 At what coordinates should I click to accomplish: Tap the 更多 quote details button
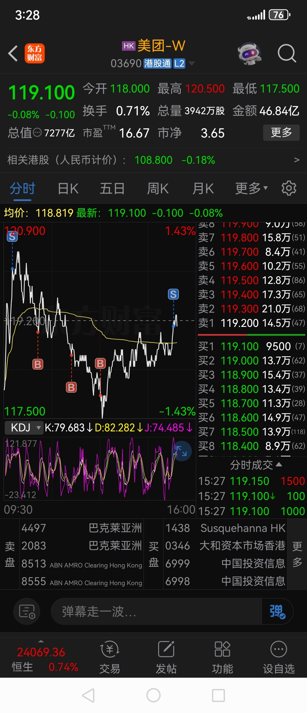coord(281,132)
